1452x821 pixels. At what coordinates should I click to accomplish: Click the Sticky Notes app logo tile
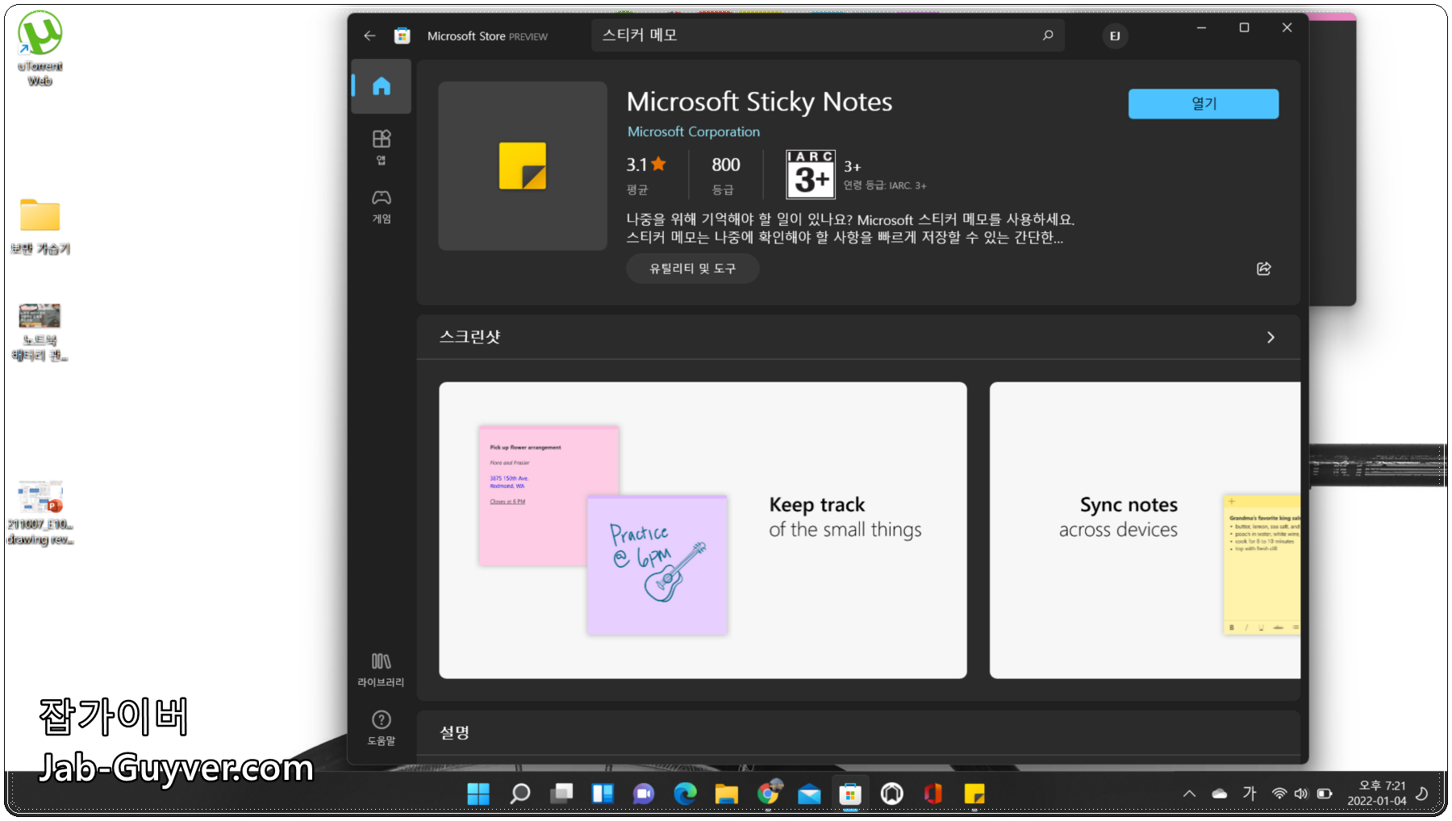pos(523,165)
